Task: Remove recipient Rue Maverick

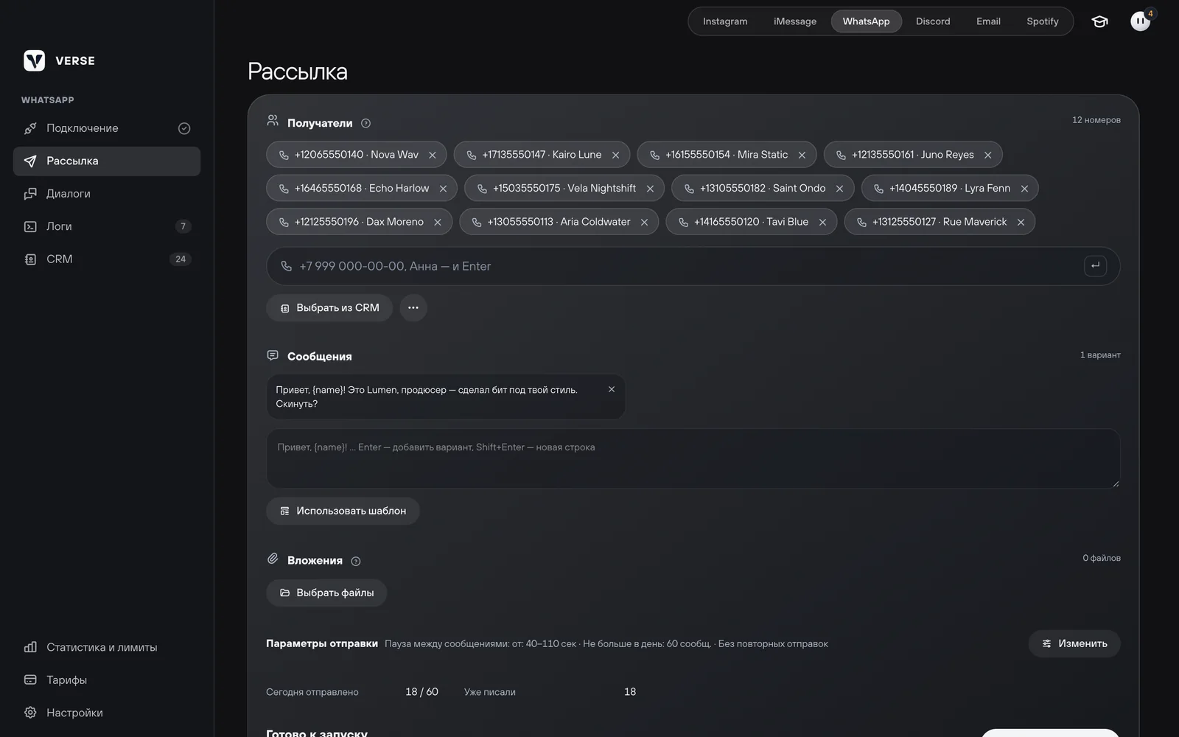Action: 1021,222
